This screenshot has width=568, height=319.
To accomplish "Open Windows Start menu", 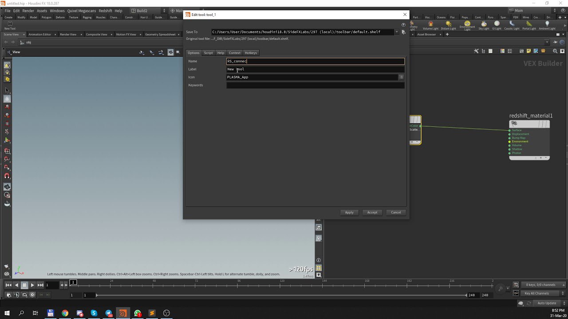I will click(x=7, y=313).
